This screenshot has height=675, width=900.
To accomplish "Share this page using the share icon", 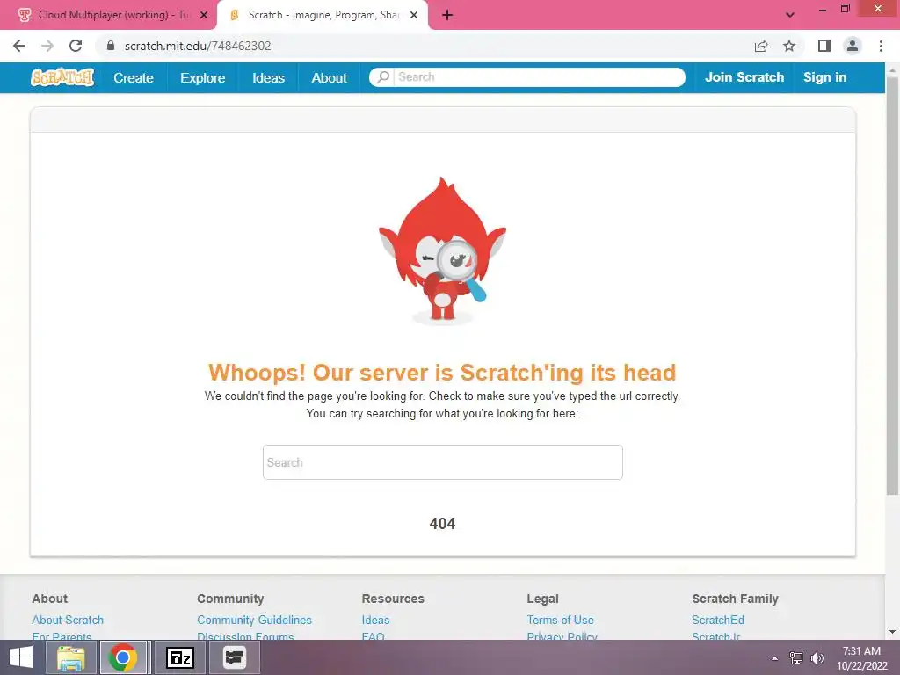I will click(x=761, y=46).
